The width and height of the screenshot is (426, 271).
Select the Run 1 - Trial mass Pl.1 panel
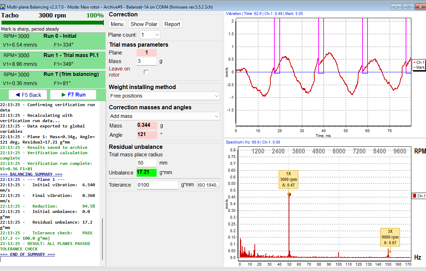53,60
